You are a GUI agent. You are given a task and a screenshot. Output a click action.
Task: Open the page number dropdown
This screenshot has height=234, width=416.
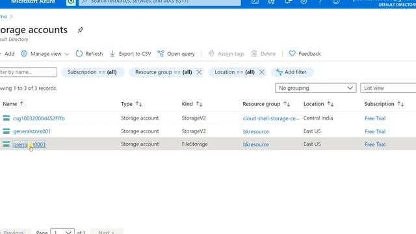[62, 231]
